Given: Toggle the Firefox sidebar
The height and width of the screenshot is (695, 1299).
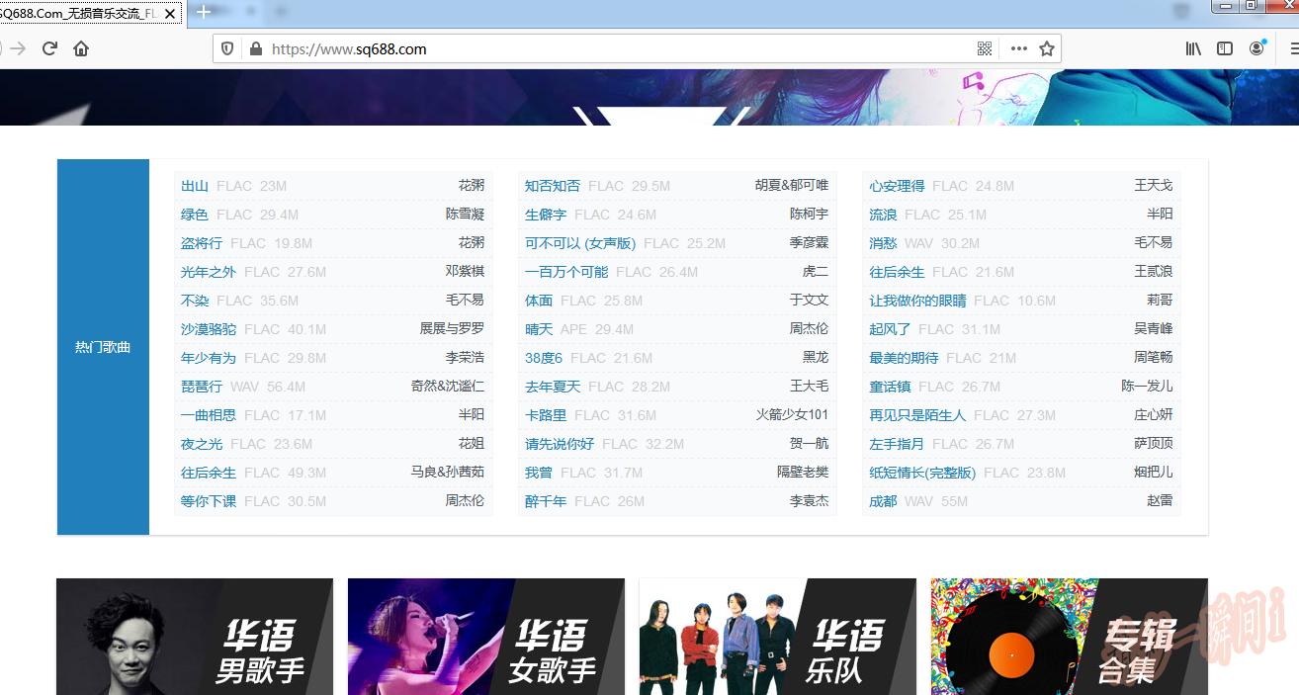Looking at the screenshot, I should click(x=1225, y=47).
